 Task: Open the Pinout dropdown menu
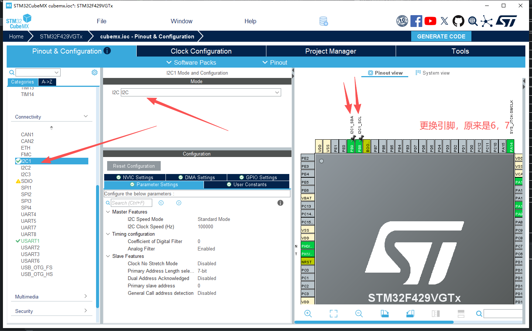click(274, 62)
